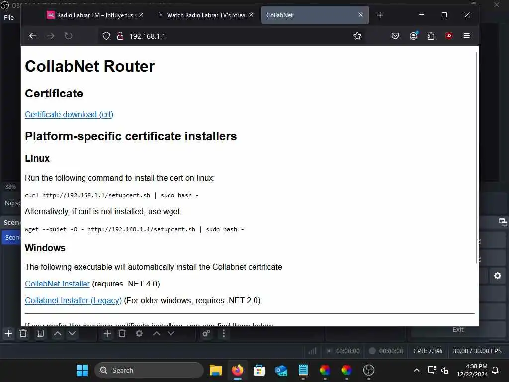This screenshot has width=509, height=382.
Task: Move scene down in the OBS scenes toolbar
Action: 72,333
